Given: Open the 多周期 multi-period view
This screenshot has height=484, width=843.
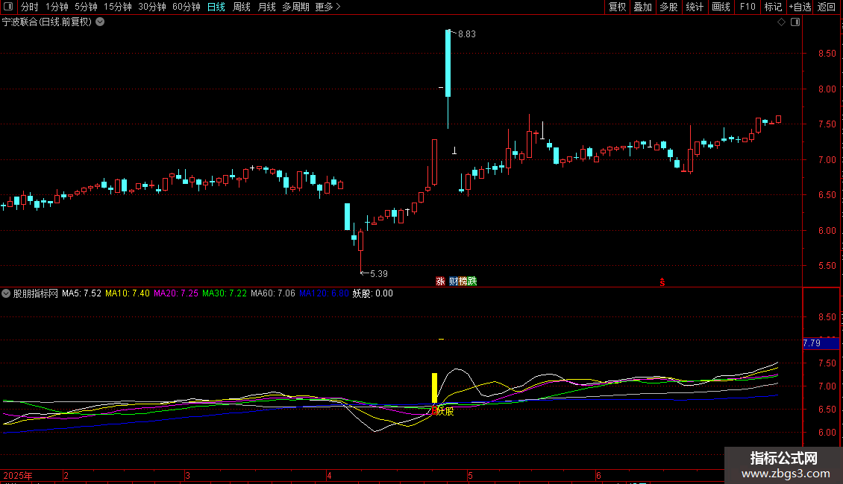Looking at the screenshot, I should coord(295,7).
